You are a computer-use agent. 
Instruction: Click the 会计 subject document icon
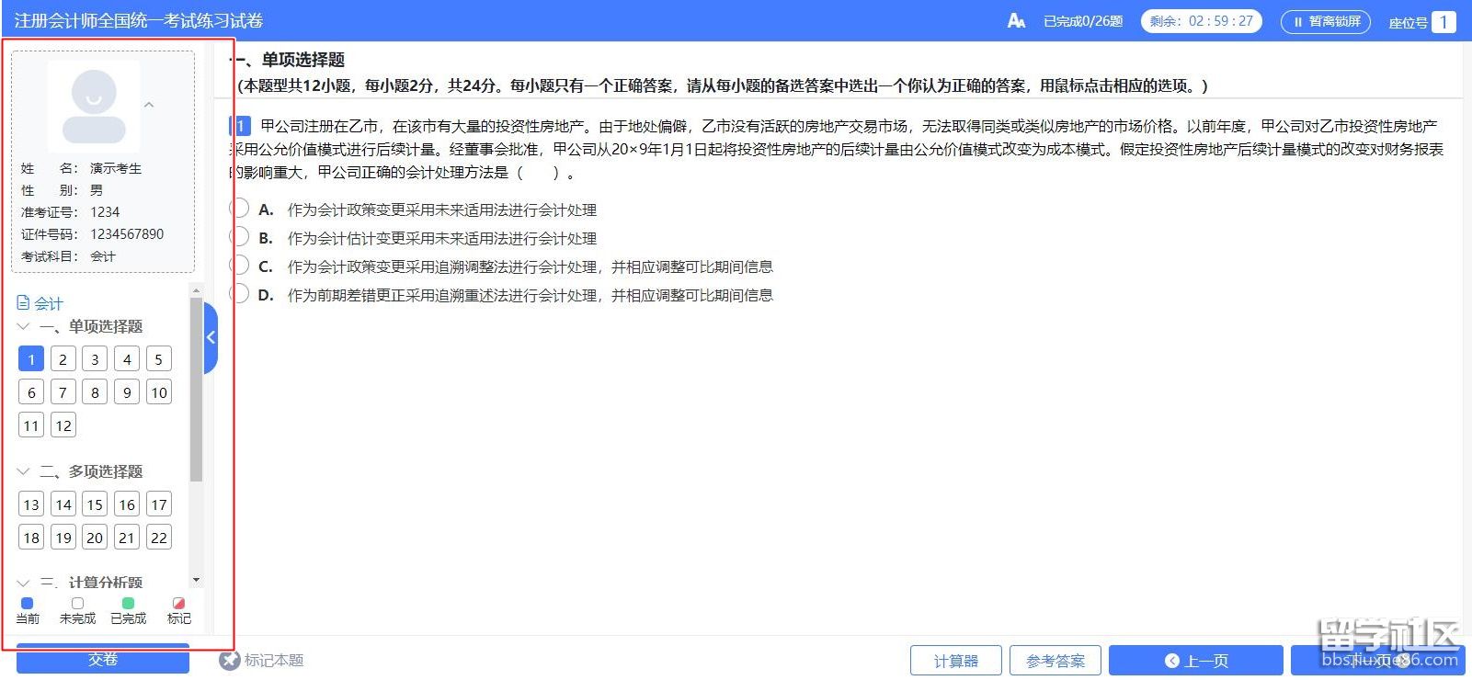click(24, 303)
